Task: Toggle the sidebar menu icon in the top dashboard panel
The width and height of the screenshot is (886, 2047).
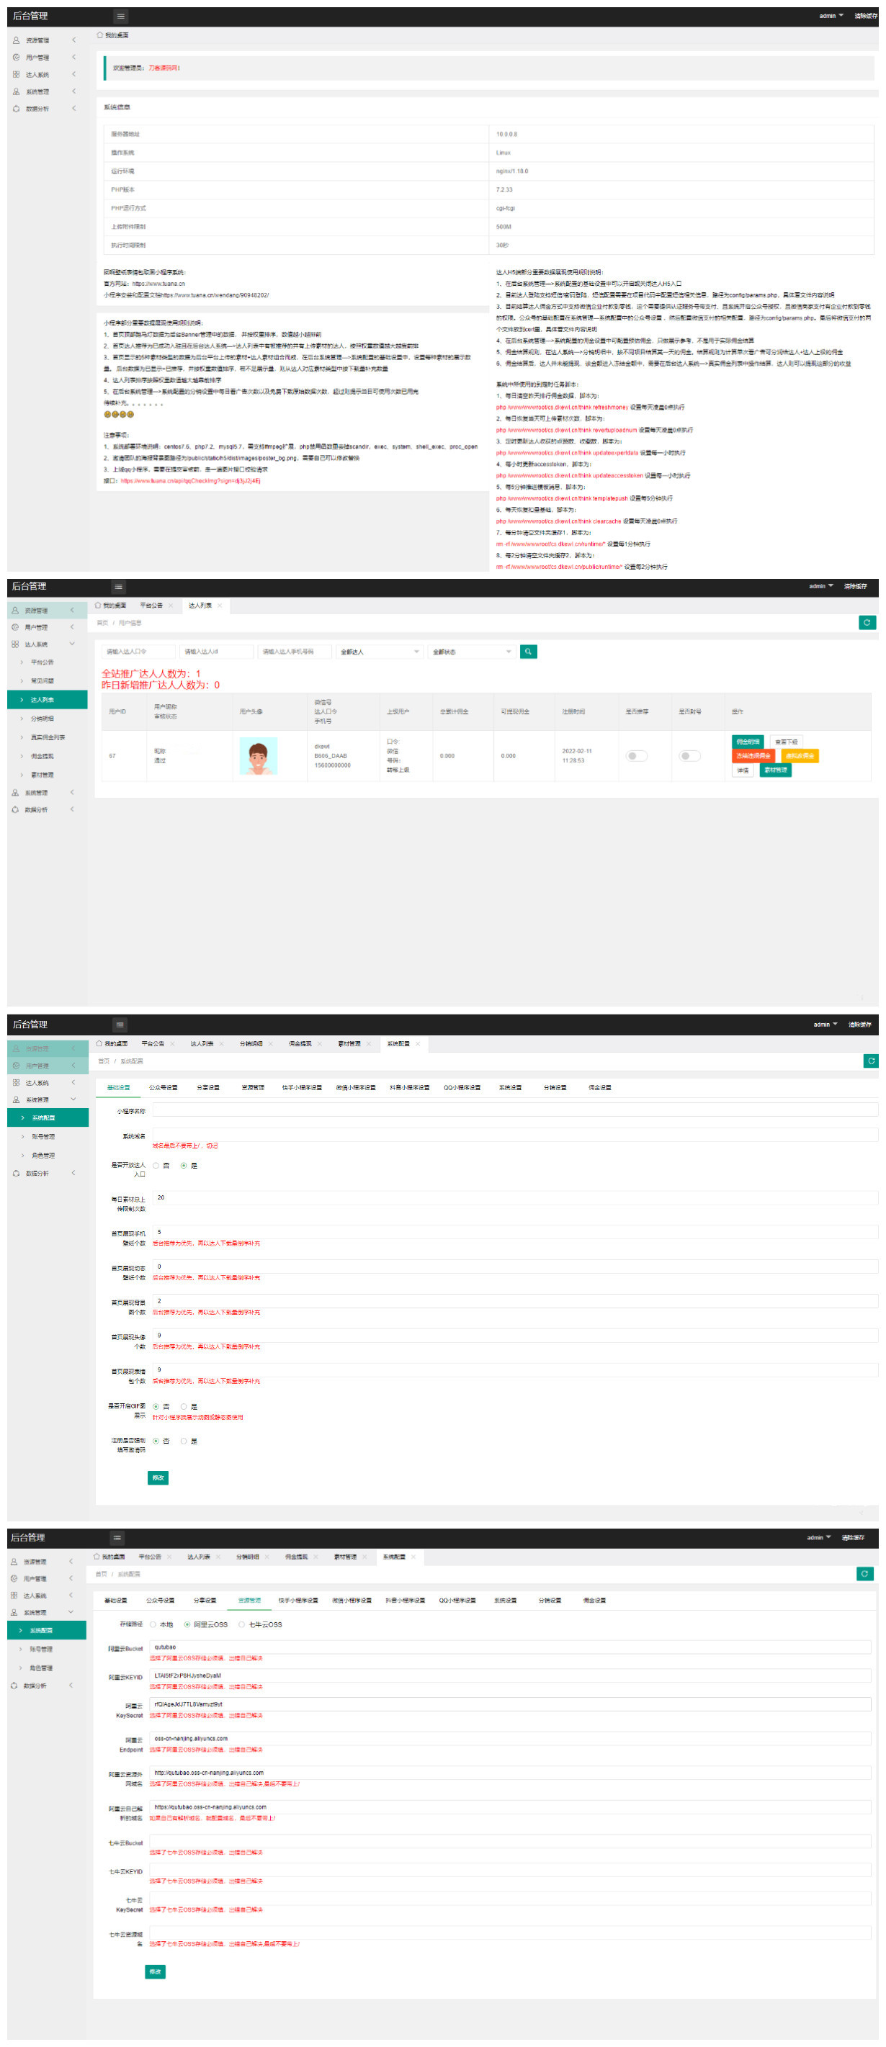Action: pyautogui.click(x=120, y=16)
